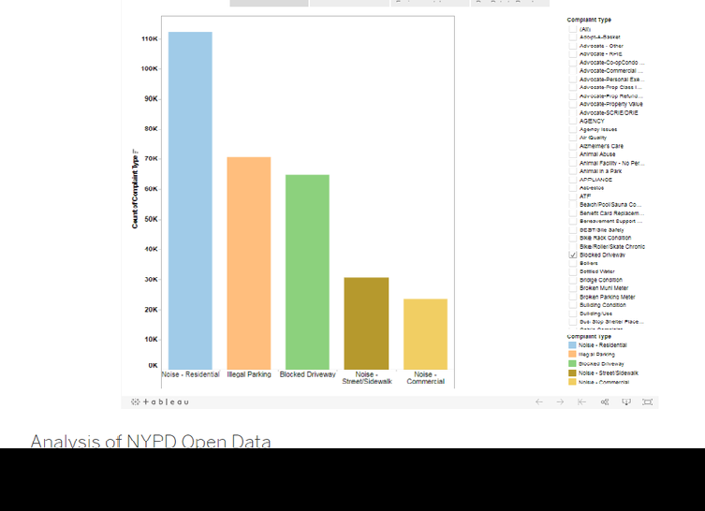The height and width of the screenshot is (511, 705).
Task: Click the Revert icon in Tableau toolbar
Action: tap(581, 401)
